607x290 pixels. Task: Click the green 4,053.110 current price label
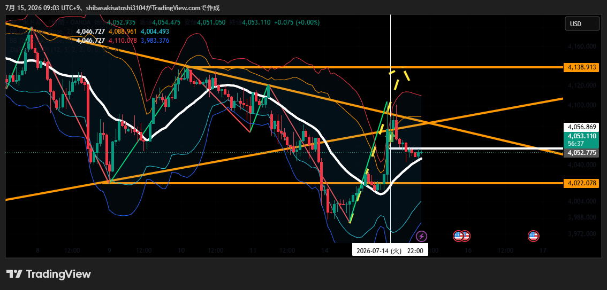(581, 139)
